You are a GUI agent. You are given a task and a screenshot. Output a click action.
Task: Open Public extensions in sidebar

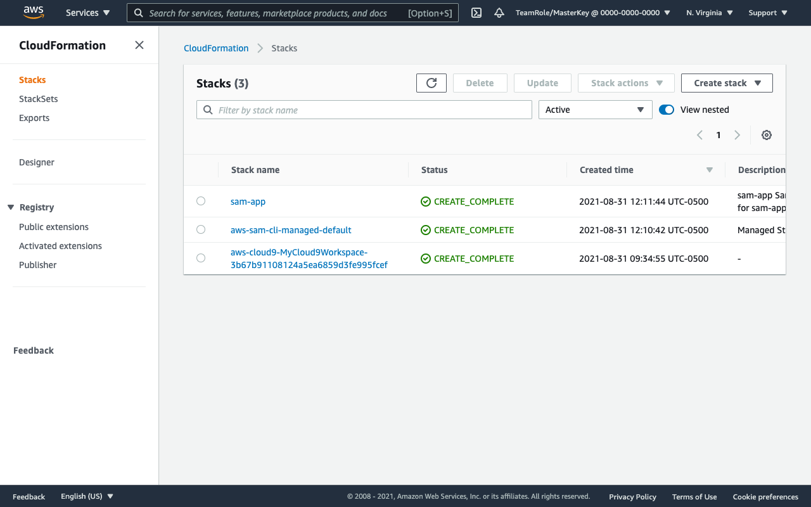coord(54,227)
